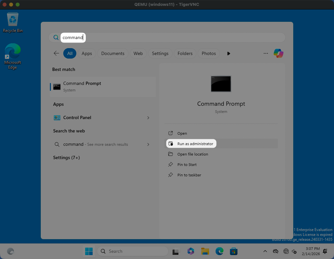Show more filter categories arrow
The image size is (334, 259).
pos(229,53)
